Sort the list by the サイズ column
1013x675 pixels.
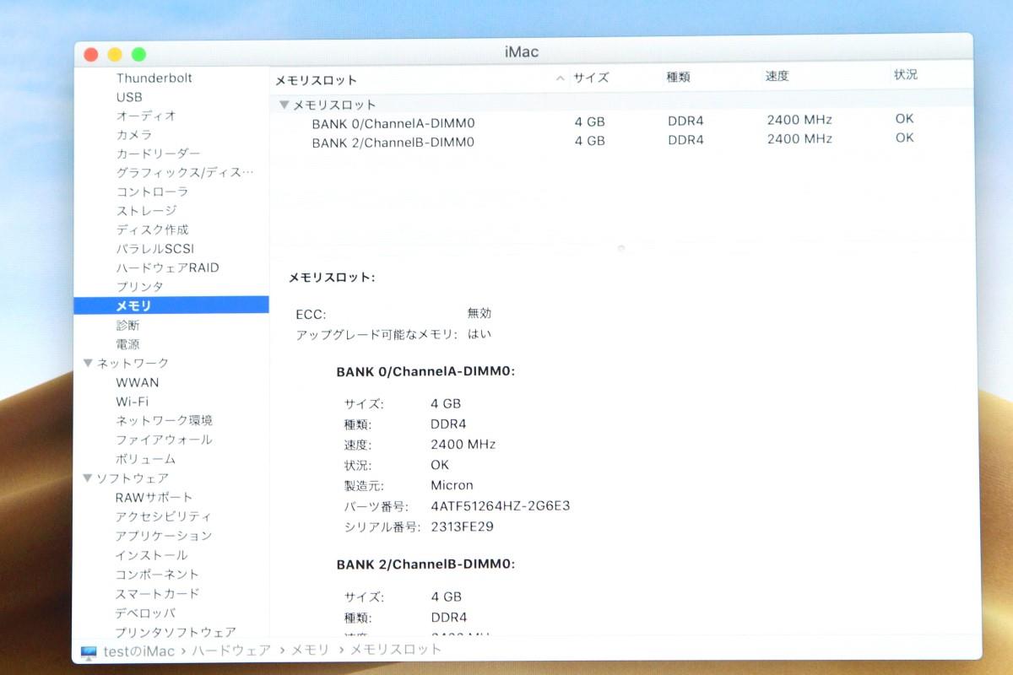pyautogui.click(x=593, y=77)
